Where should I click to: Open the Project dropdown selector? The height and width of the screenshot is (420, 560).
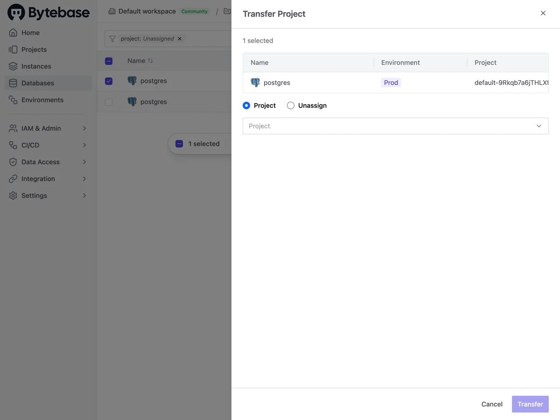pyautogui.click(x=396, y=126)
